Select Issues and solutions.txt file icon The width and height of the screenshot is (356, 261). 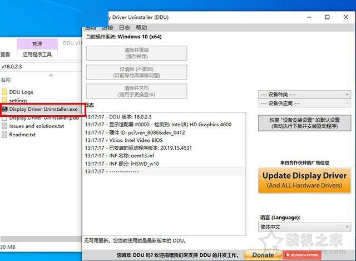tap(4, 126)
